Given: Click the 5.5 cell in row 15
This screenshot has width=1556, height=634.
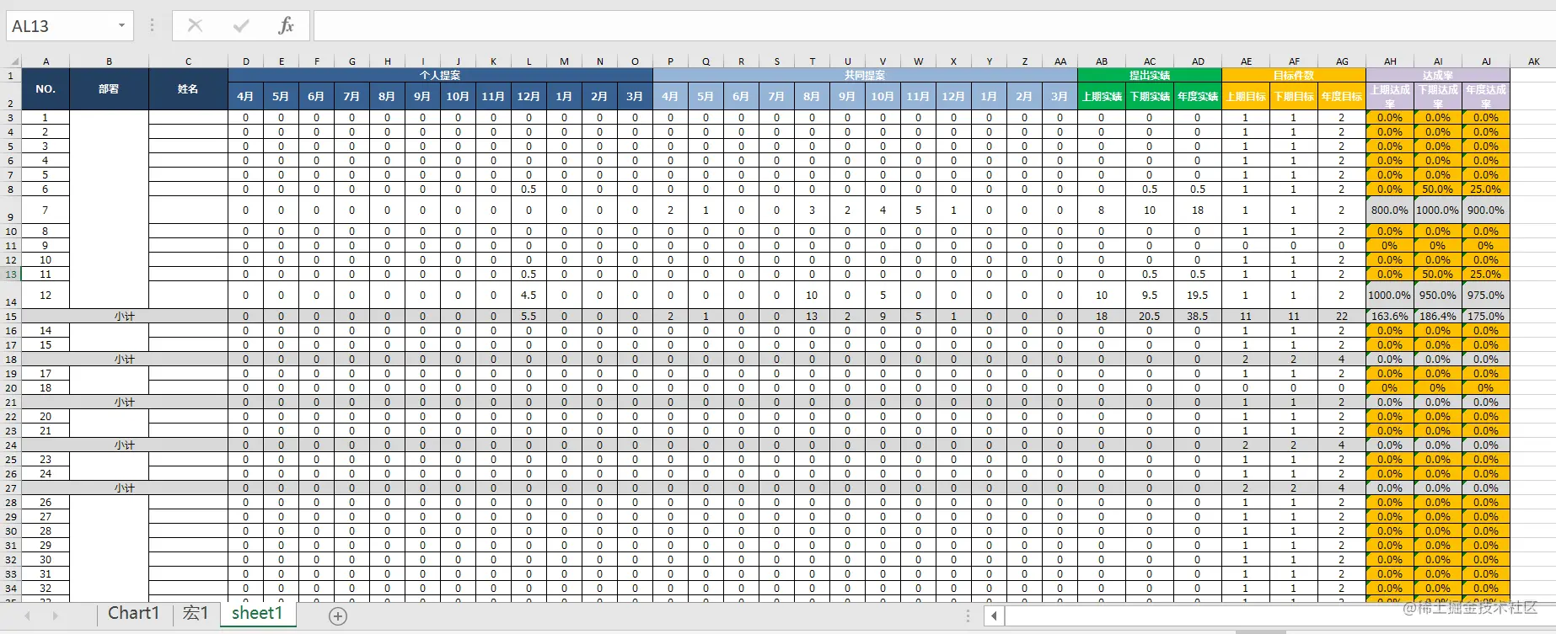Looking at the screenshot, I should click(529, 317).
